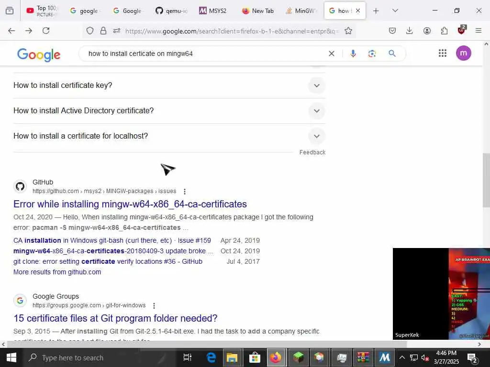This screenshot has width=490, height=367.
Task: Switch to qemu GitHub tab
Action: (x=171, y=11)
